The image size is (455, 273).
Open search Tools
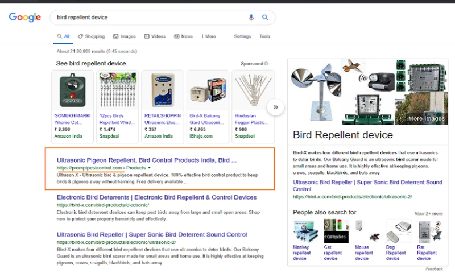pos(264,36)
